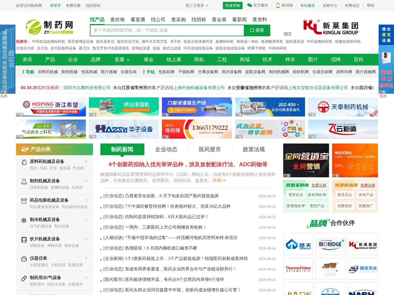The height and width of the screenshot is (295, 394).
Task: Open the ThermoFisher Scientific brand logo
Action: click(x=298, y=269)
